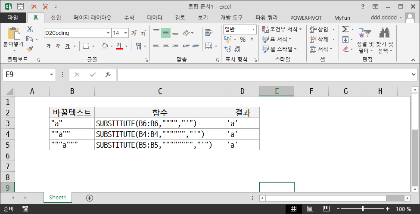
Task: Apply comma style
Action: point(252,40)
